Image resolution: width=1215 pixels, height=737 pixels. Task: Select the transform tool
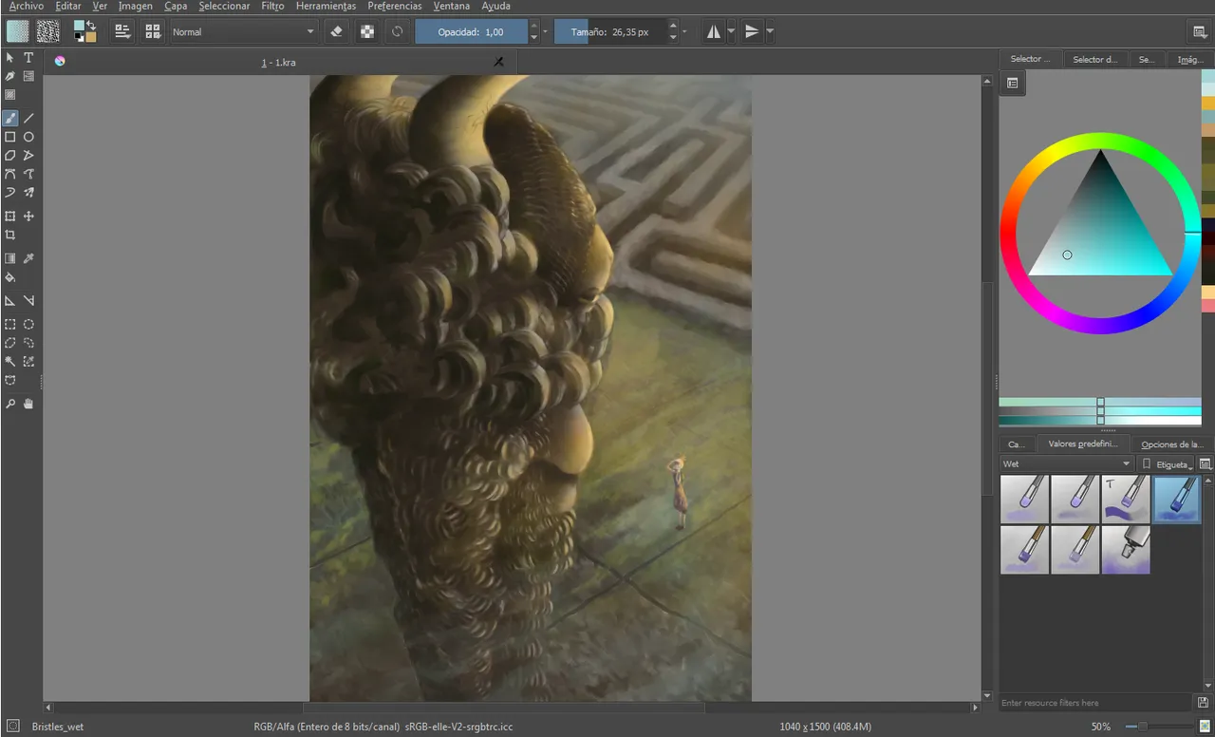[x=10, y=217]
